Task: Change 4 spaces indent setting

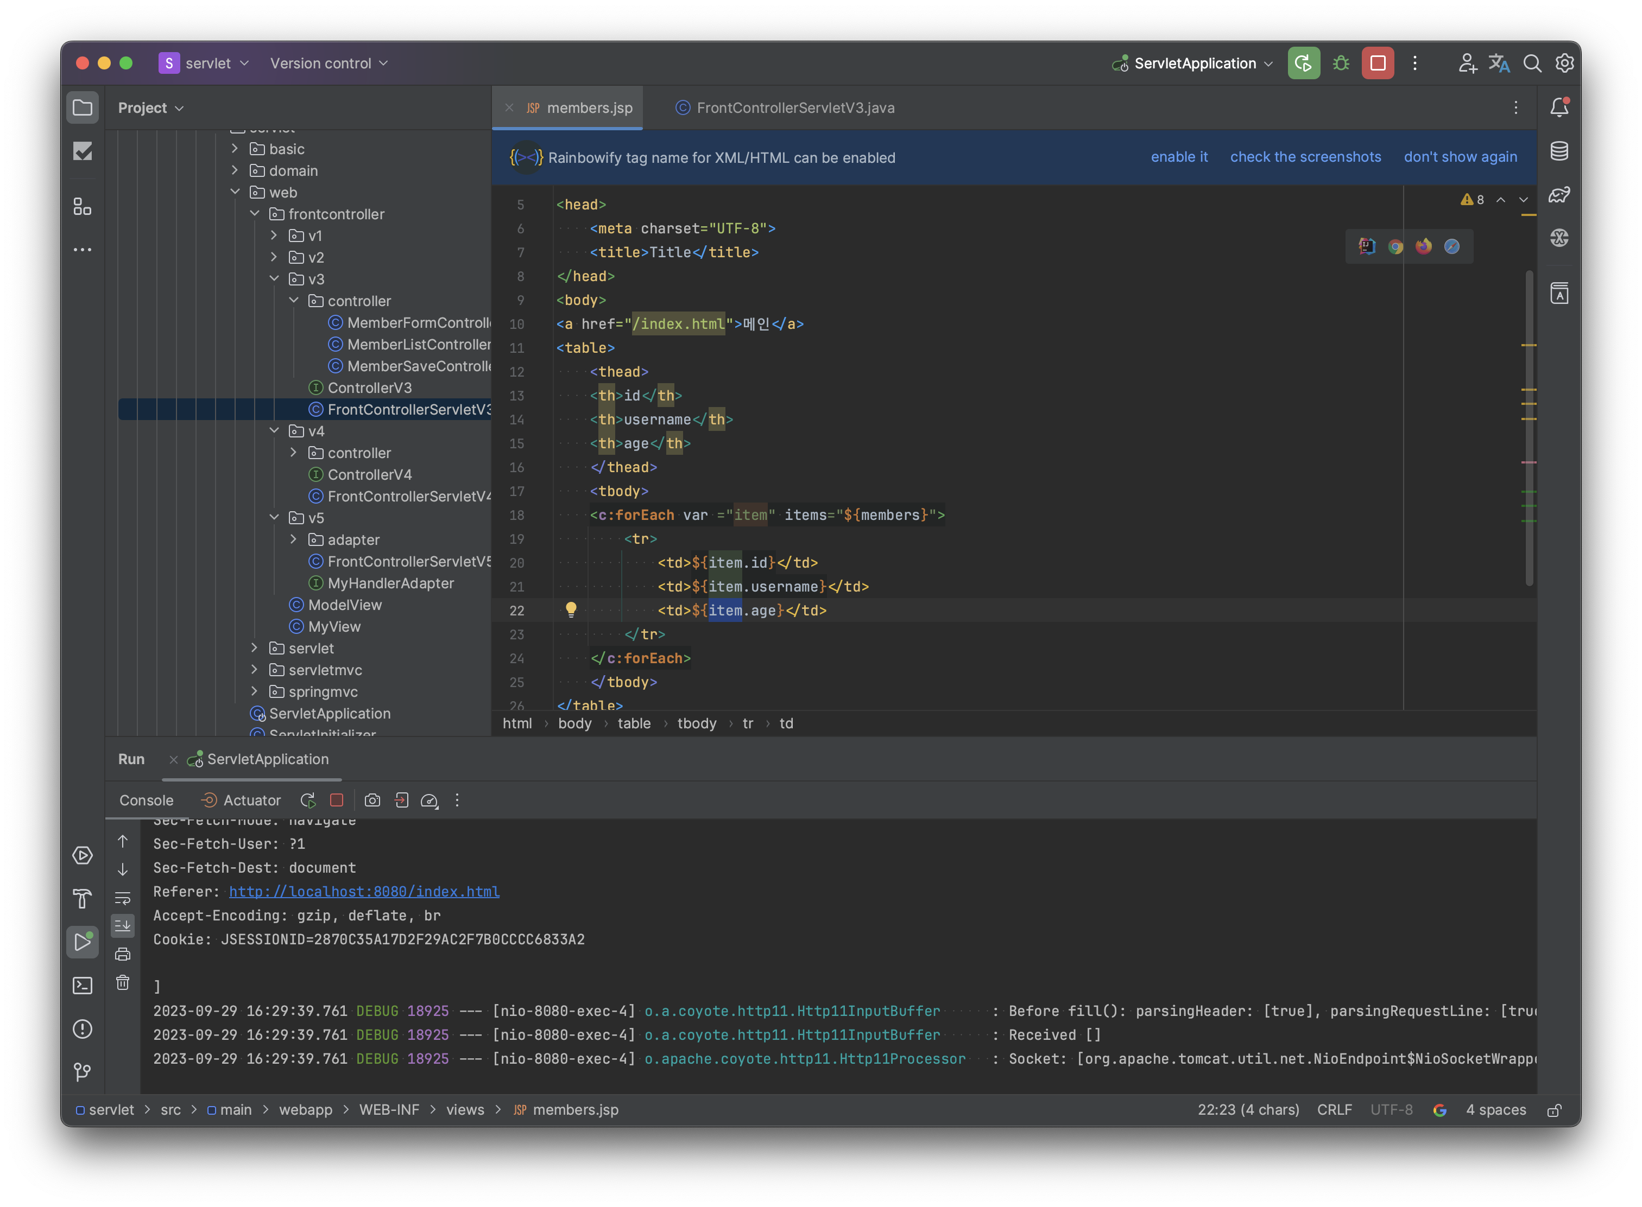Action: pos(1496,1110)
